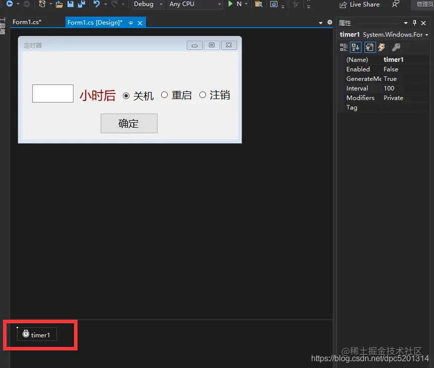Click the feedback person icon
Image resolution: width=434 pixels, height=368 pixels.
pyautogui.click(x=396, y=4)
